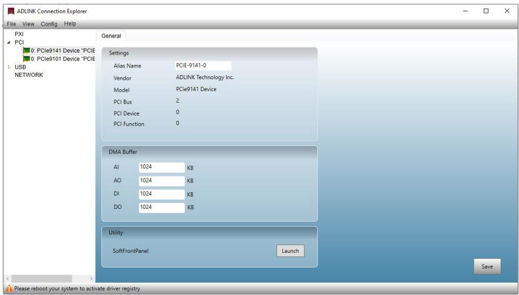Click the warning icon in status bar
This screenshot has width=519, height=295.
point(9,289)
